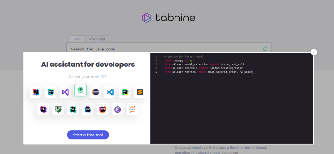Click the mean_squared_error import line
Viewport: 334px width, 154px height.
pos(208,72)
